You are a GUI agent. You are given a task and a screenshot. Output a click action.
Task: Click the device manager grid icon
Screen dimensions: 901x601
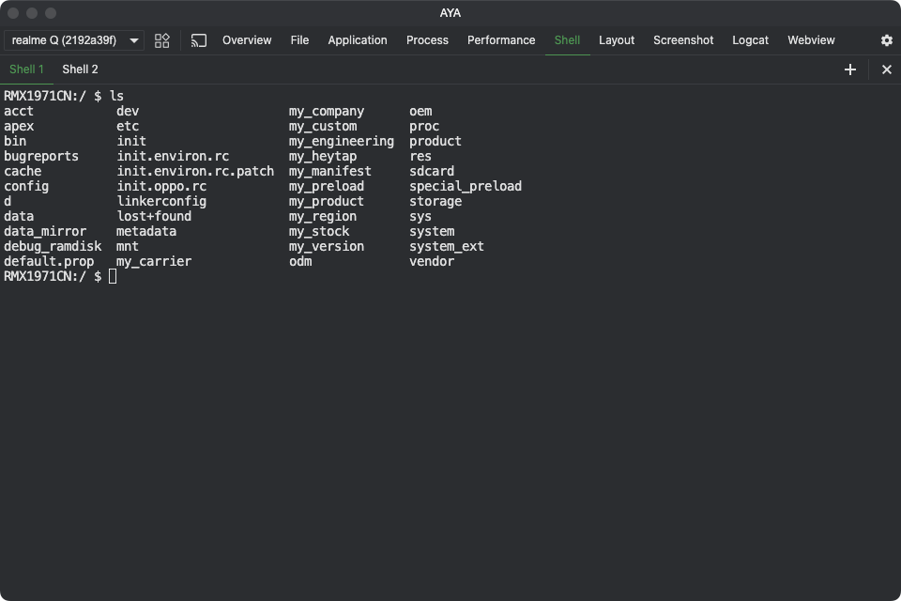[x=162, y=40]
